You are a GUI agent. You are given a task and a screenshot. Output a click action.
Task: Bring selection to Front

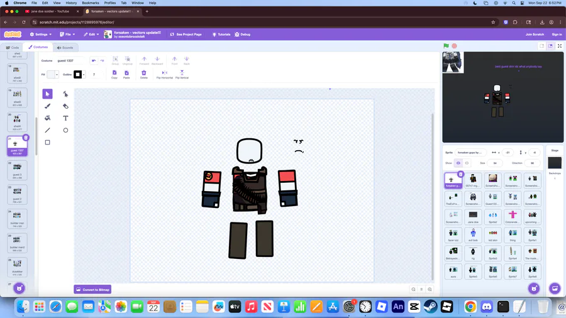[x=174, y=59]
